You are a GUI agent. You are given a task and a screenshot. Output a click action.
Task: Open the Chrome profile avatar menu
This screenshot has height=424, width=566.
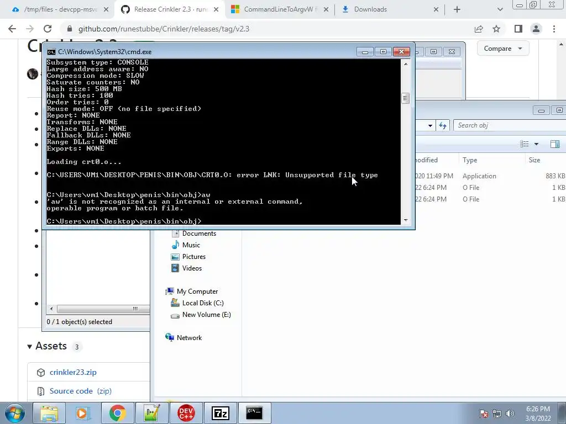click(x=536, y=29)
